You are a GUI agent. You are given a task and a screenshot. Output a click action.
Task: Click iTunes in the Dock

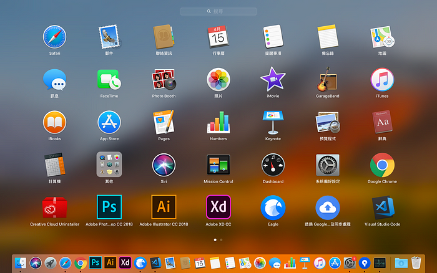(320, 263)
